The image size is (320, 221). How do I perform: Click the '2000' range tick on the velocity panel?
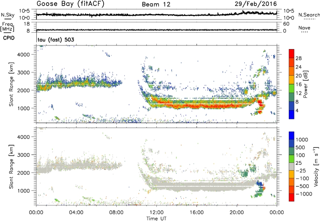point(24,173)
